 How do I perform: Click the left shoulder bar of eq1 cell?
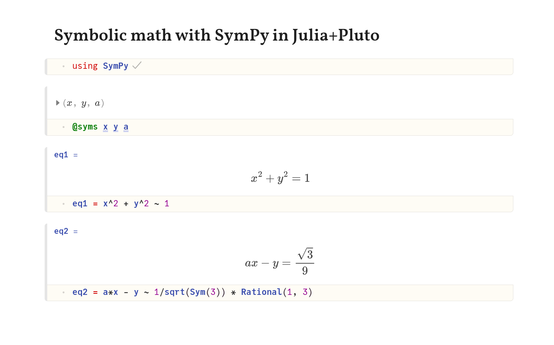coord(46,180)
